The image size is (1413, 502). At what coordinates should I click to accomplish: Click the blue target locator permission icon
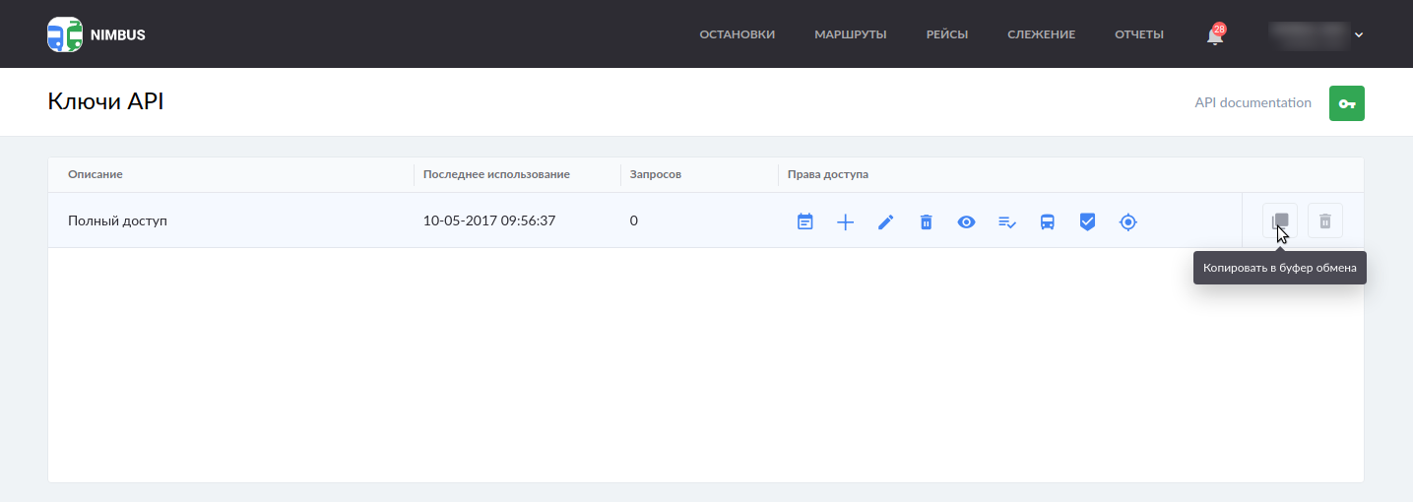coord(1128,221)
